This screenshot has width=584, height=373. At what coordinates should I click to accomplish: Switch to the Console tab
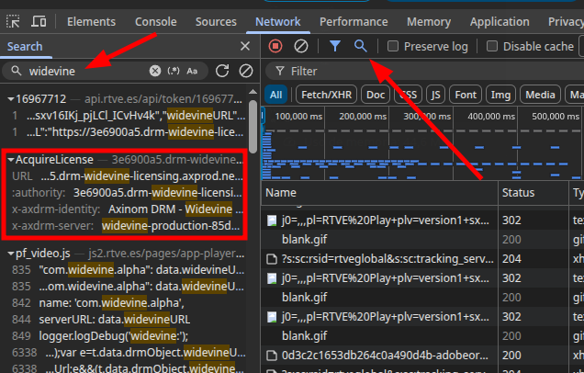coord(155,21)
